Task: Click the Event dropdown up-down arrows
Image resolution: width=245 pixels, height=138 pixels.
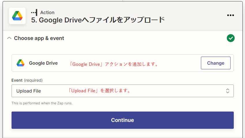Action: [228, 91]
